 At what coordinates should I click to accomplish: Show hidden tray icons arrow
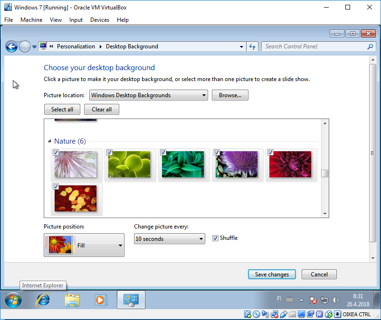pyautogui.click(x=301, y=300)
